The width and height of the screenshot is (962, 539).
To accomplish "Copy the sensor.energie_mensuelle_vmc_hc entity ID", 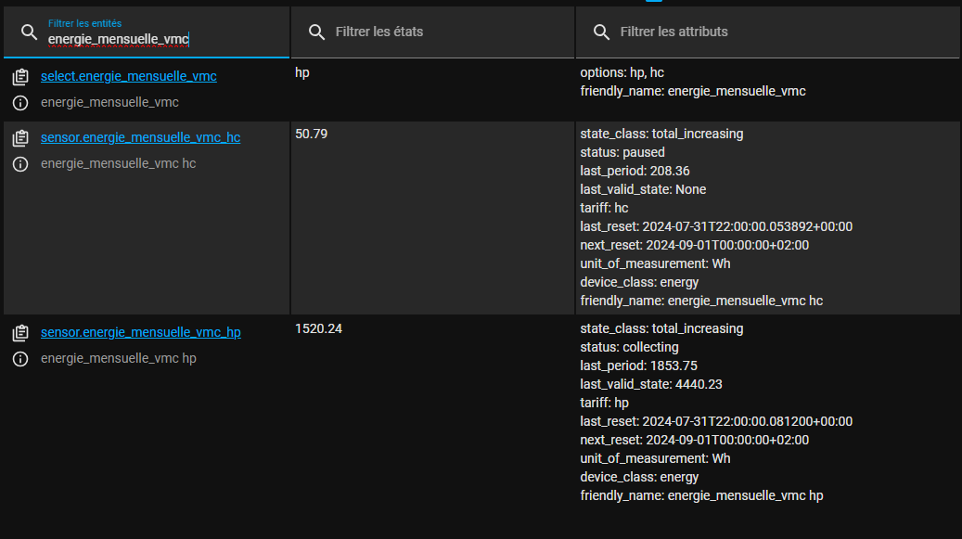I will coord(20,138).
